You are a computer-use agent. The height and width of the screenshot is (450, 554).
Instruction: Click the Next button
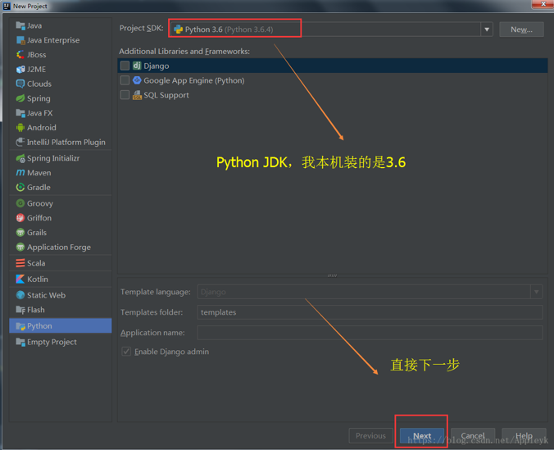[422, 436]
